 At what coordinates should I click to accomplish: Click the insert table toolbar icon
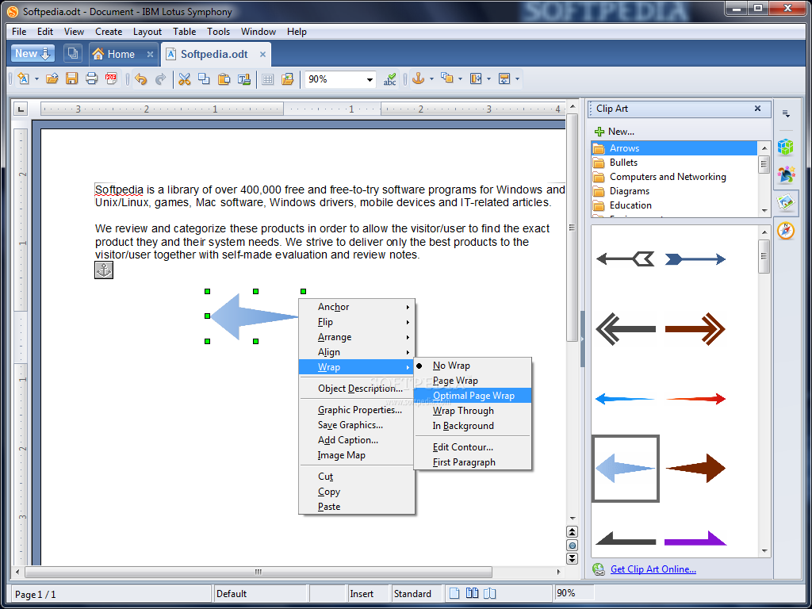pos(268,79)
